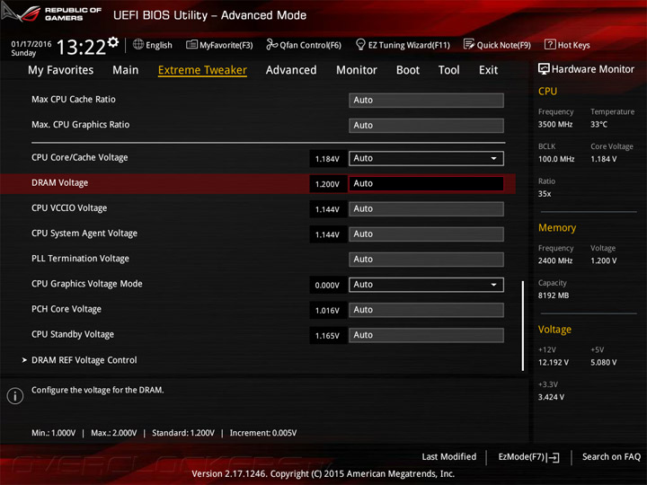Click the Hot Keys question mark icon

click(550, 44)
